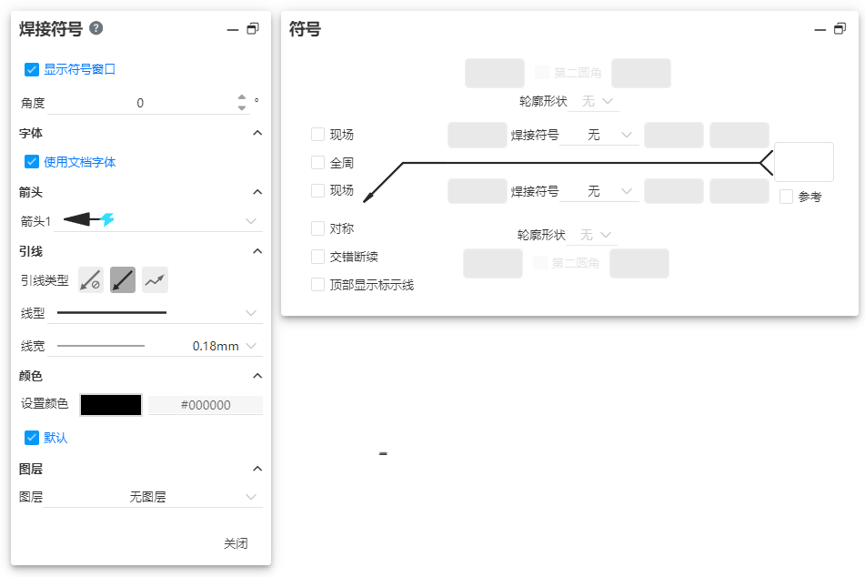Open the 箭头1 arrow style dropdown

point(251,220)
